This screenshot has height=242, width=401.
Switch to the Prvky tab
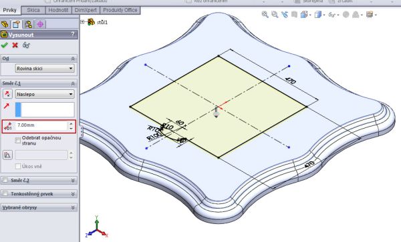(x=10, y=10)
